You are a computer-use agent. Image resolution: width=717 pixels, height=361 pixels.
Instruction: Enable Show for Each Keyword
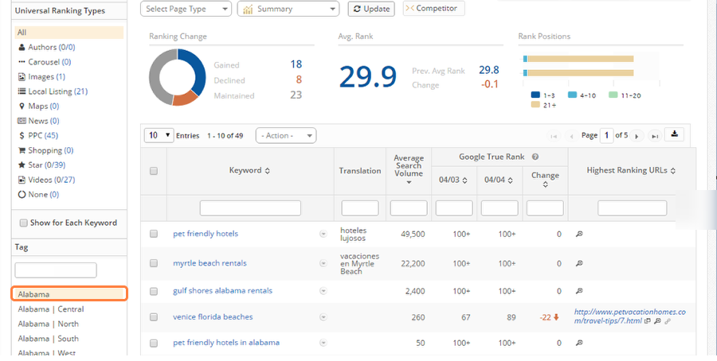click(23, 223)
